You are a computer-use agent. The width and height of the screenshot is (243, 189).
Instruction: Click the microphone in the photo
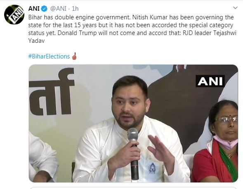(134, 154)
